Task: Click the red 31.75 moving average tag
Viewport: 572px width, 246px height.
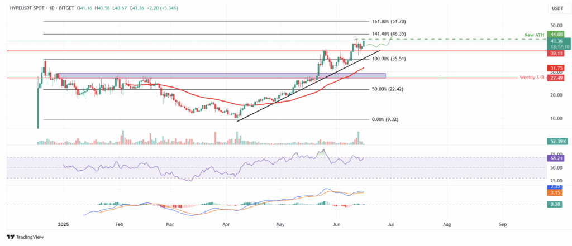Action: click(x=555, y=68)
